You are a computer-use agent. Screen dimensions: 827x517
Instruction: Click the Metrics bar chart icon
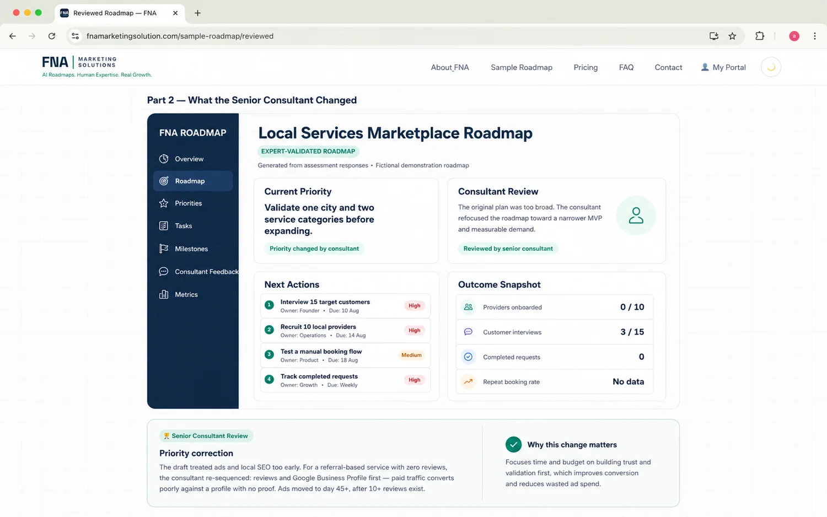point(164,294)
